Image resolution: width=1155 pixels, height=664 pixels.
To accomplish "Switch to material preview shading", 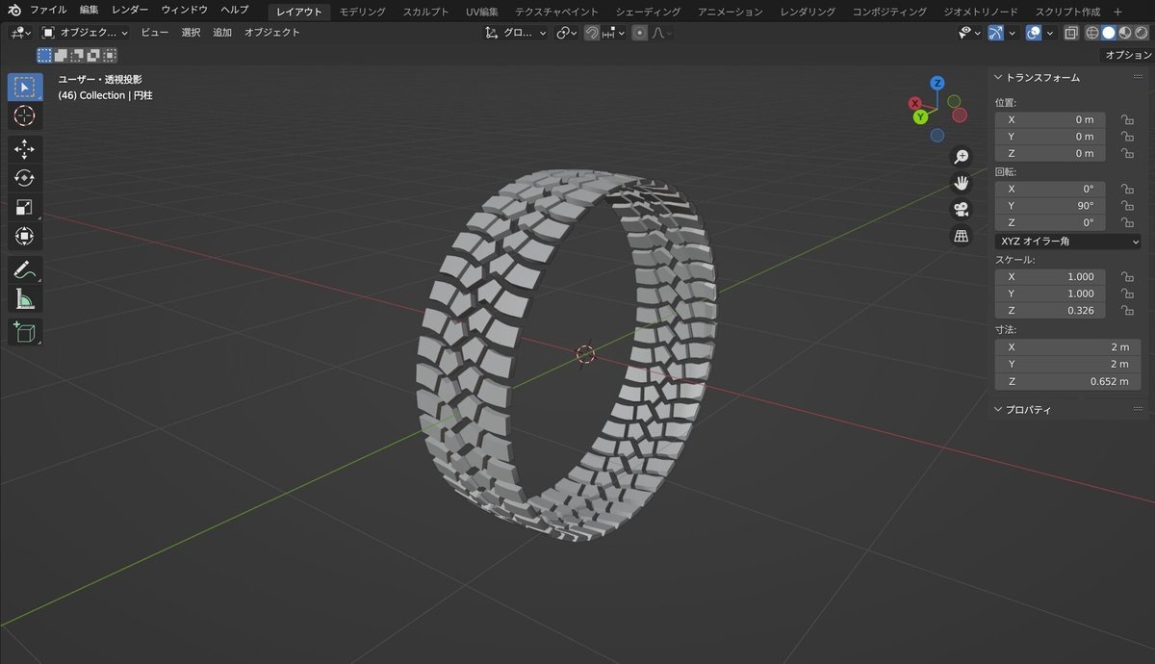I will click(1124, 33).
